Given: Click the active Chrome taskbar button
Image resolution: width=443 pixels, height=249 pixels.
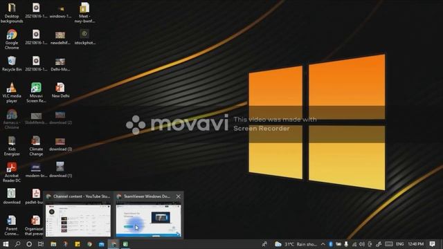Looking at the screenshot, I should tap(114, 244).
